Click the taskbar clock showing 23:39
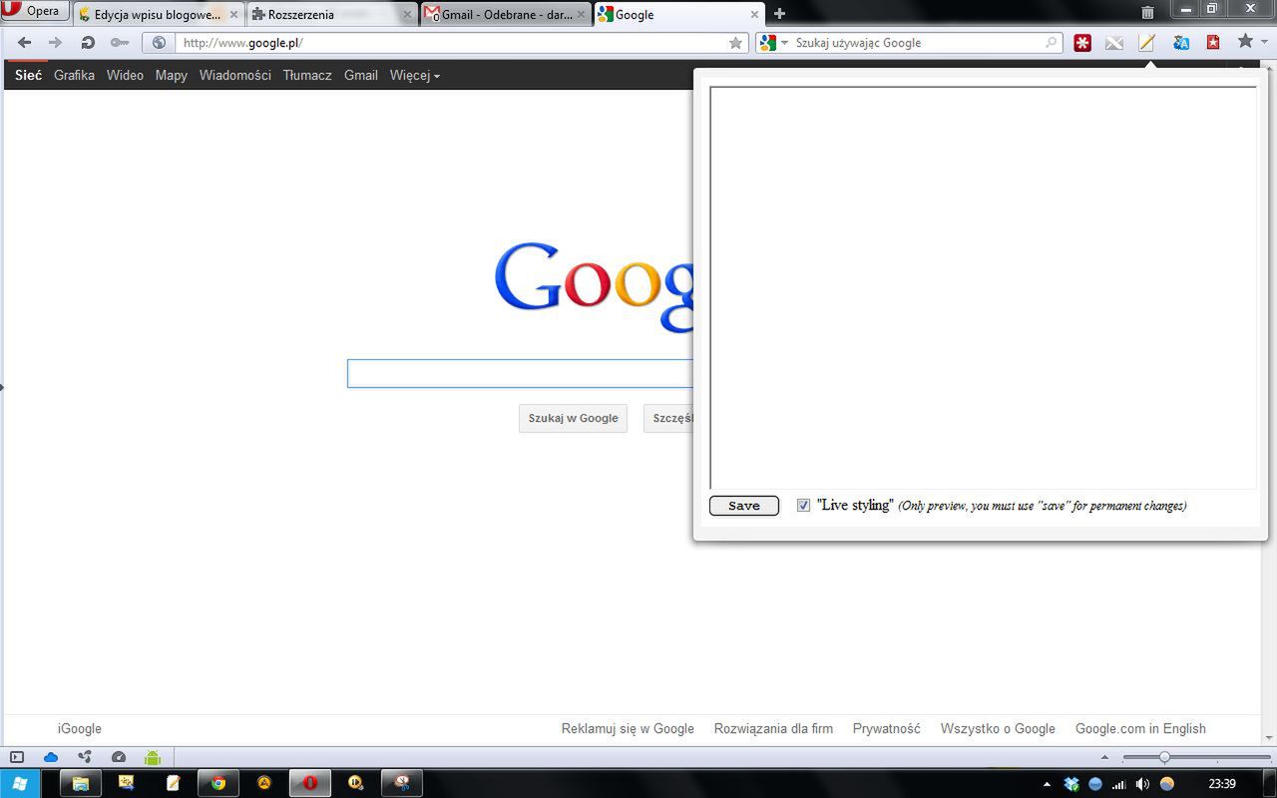 [x=1222, y=784]
